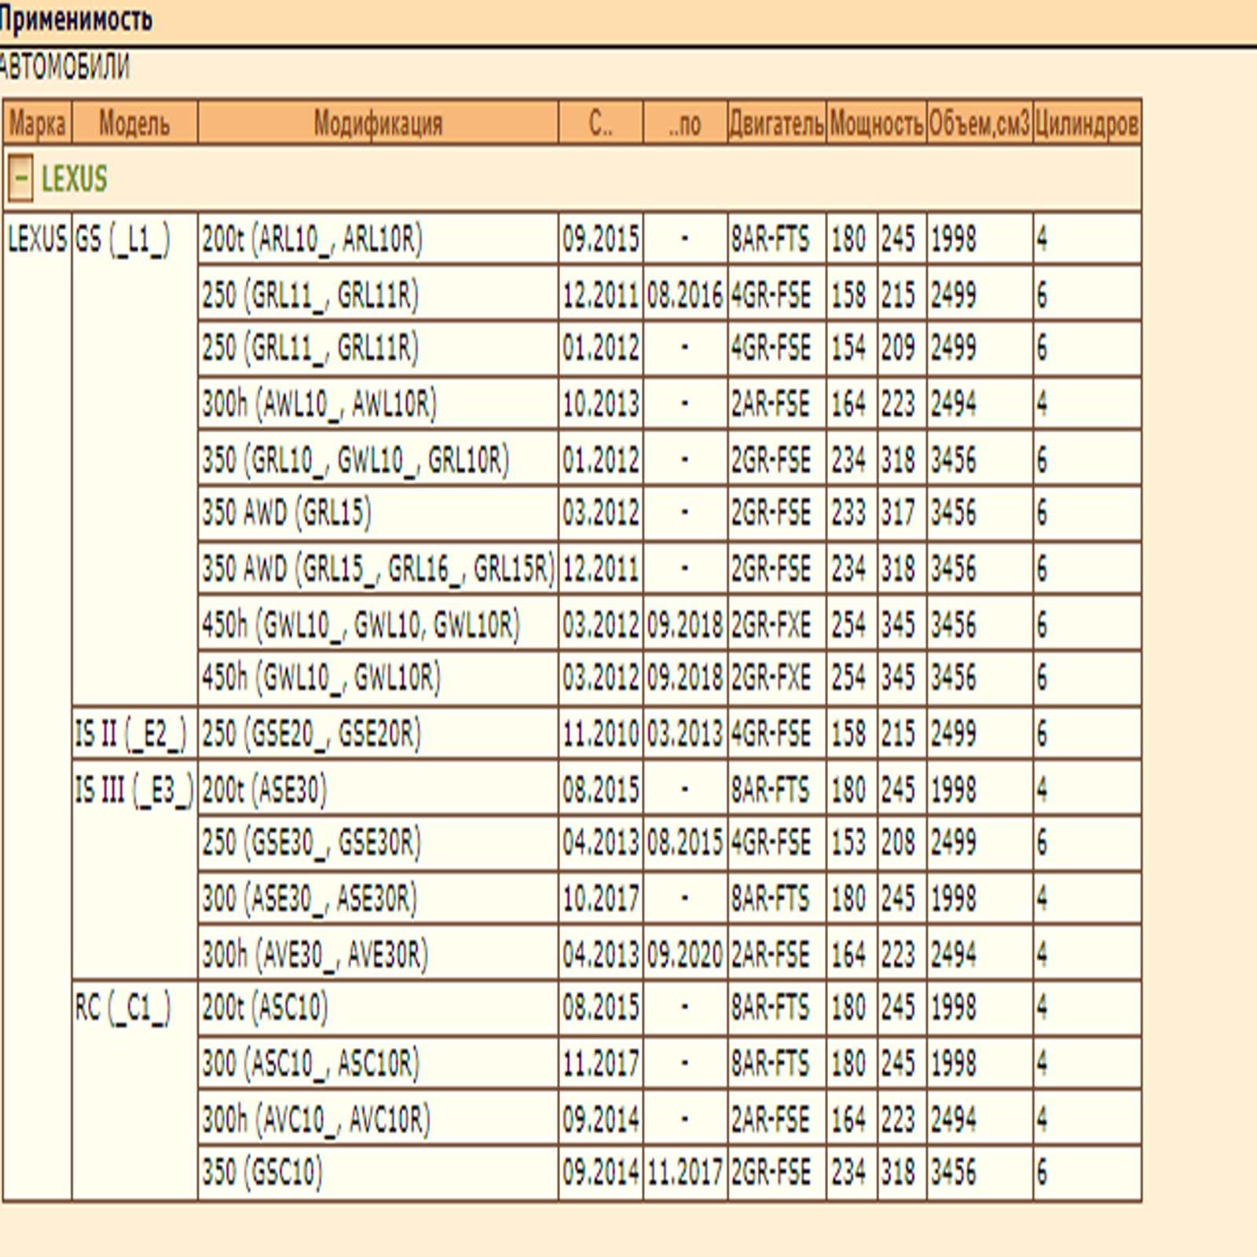
Task: Click the GS (_L1_) model cell
Action: coord(123,239)
